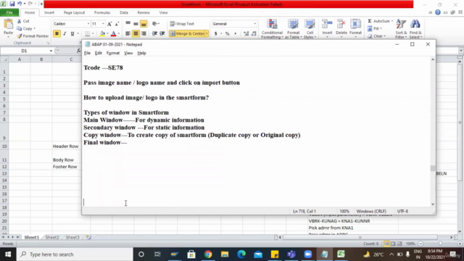The height and width of the screenshot is (261, 464).
Task: Click the Increase Font Size icon
Action: click(109, 24)
